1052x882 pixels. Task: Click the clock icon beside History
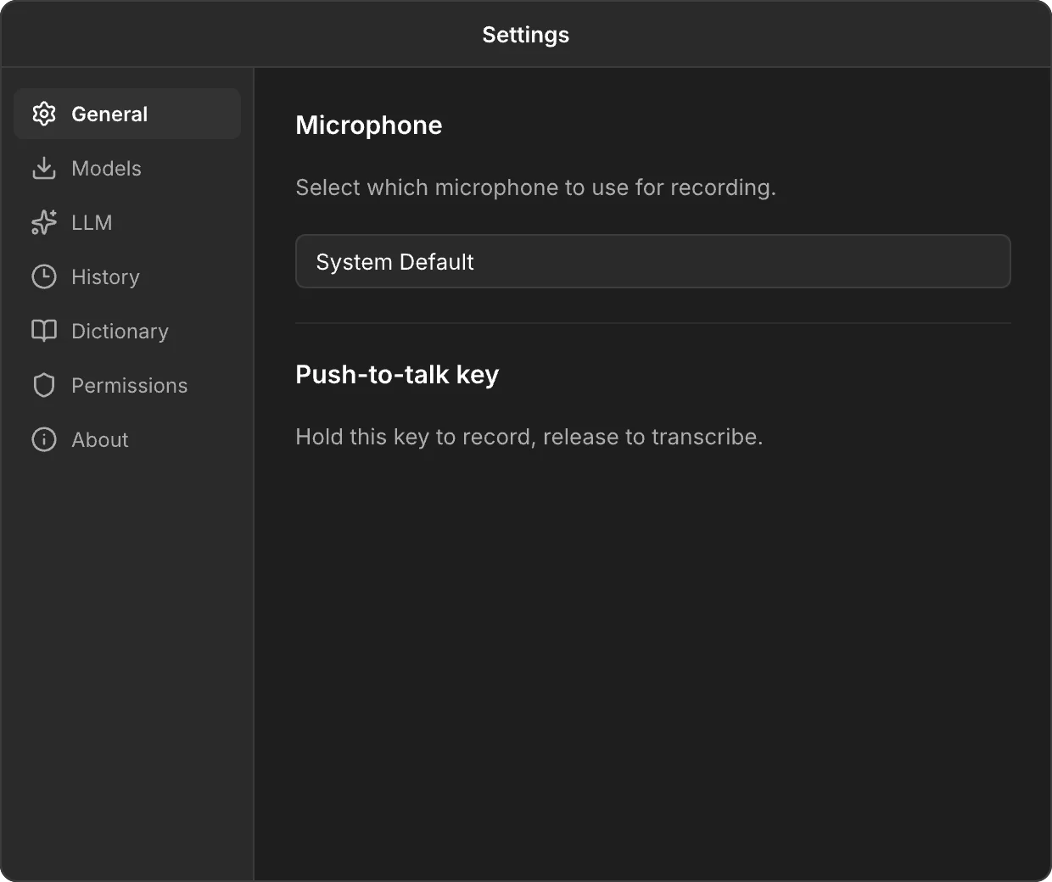coord(43,276)
